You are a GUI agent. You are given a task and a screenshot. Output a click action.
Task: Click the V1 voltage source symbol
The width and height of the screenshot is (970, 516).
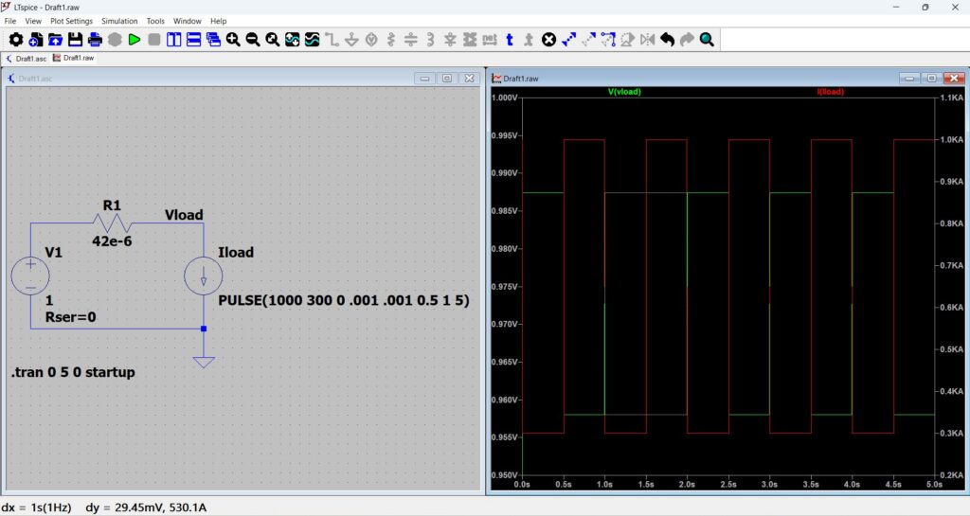point(30,275)
